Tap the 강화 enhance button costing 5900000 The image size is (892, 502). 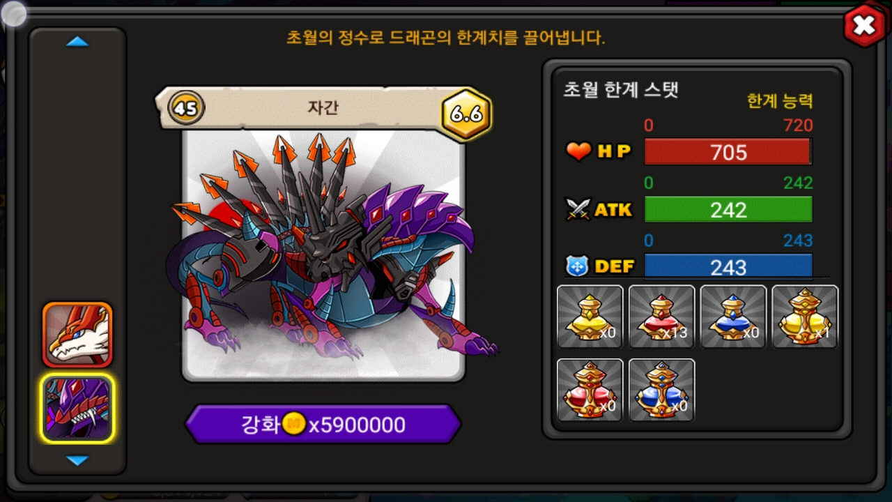pyautogui.click(x=323, y=424)
